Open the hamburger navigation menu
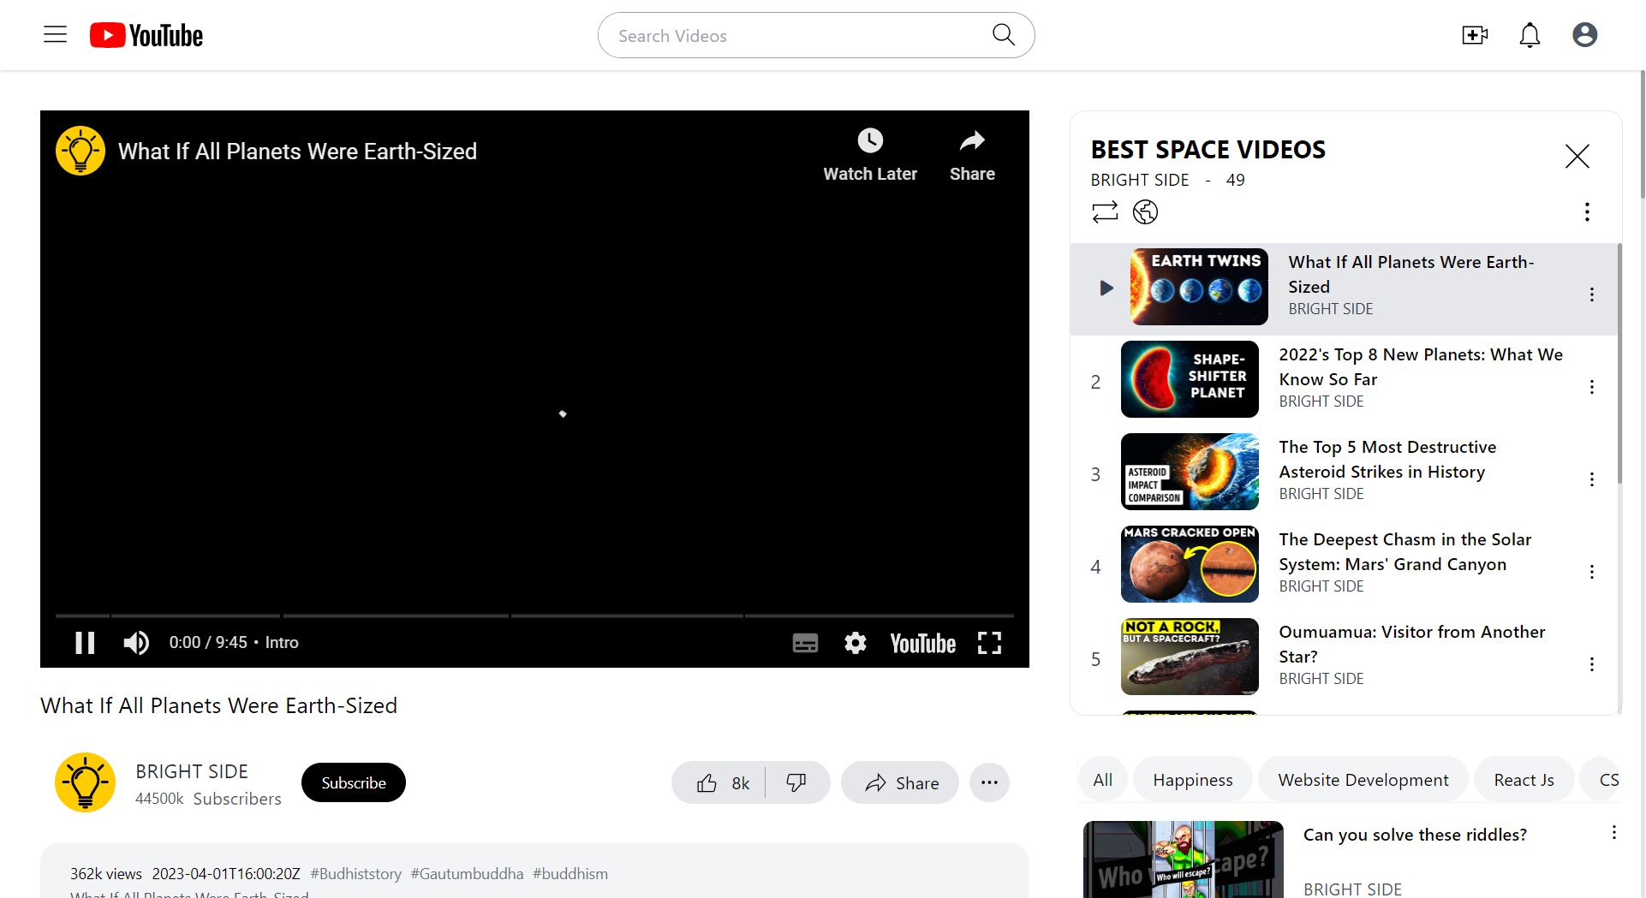This screenshot has height=898, width=1646. click(56, 34)
